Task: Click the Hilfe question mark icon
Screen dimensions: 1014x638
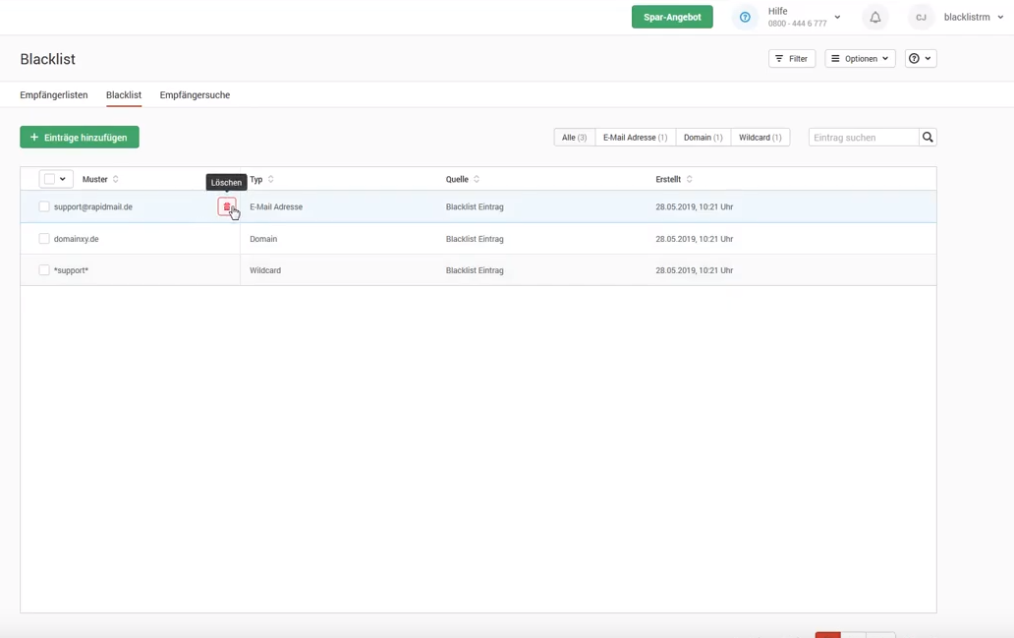Action: pyautogui.click(x=745, y=18)
